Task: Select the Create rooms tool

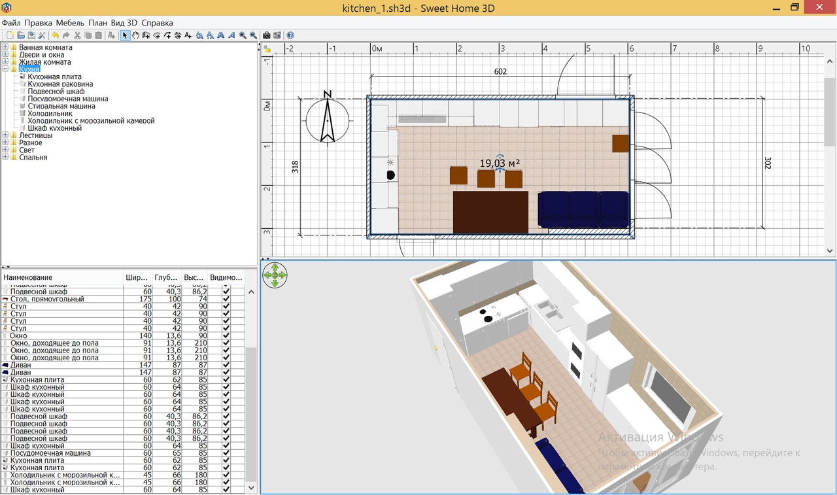Action: click(156, 35)
